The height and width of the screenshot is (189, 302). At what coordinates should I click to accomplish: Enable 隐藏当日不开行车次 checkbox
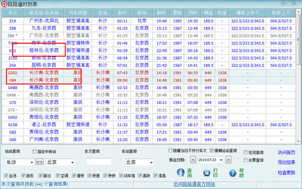coord(170,150)
